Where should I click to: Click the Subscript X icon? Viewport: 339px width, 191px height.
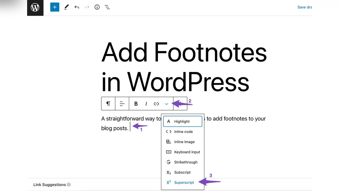click(168, 172)
